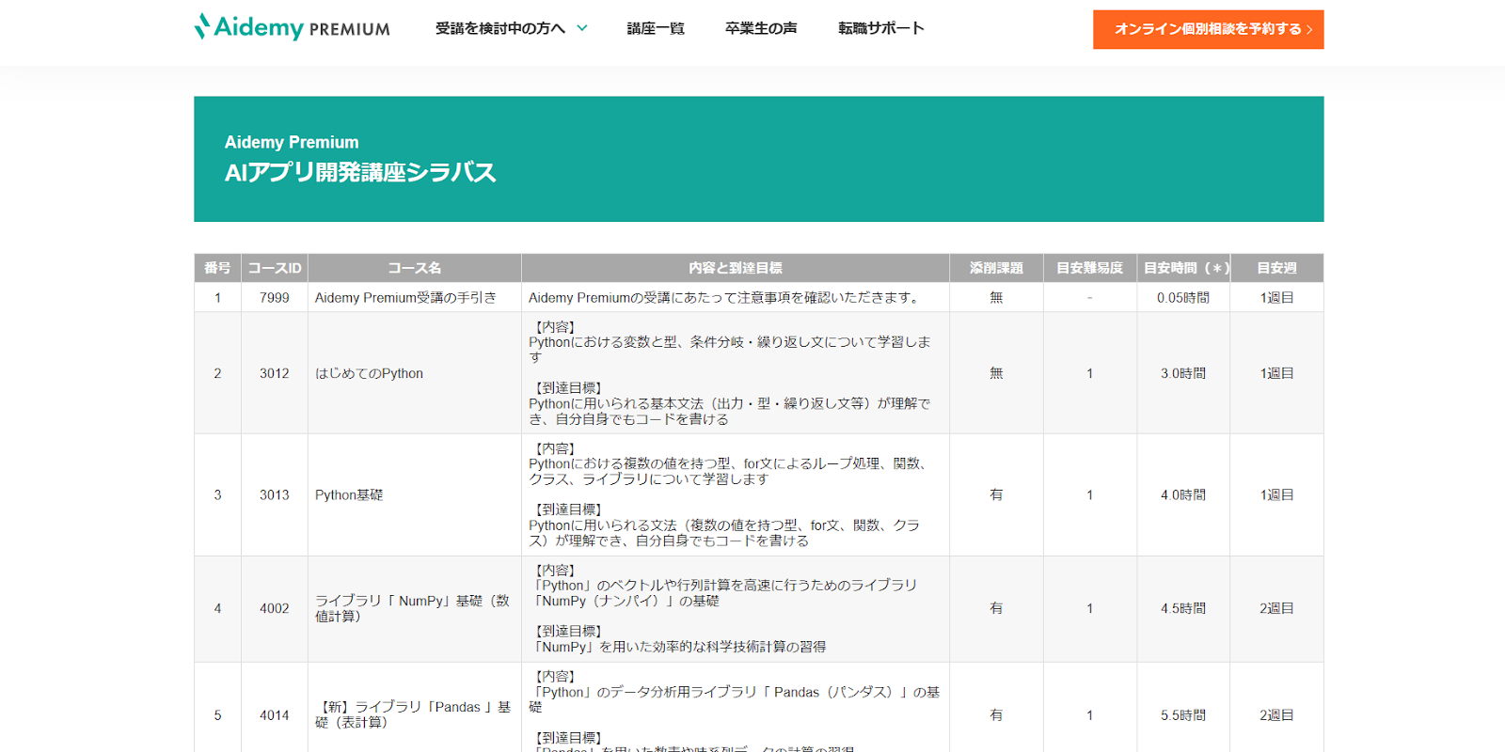Viewport: 1505px width, 752px height.
Task: Select course ID cell 4014
Action: 275,715
